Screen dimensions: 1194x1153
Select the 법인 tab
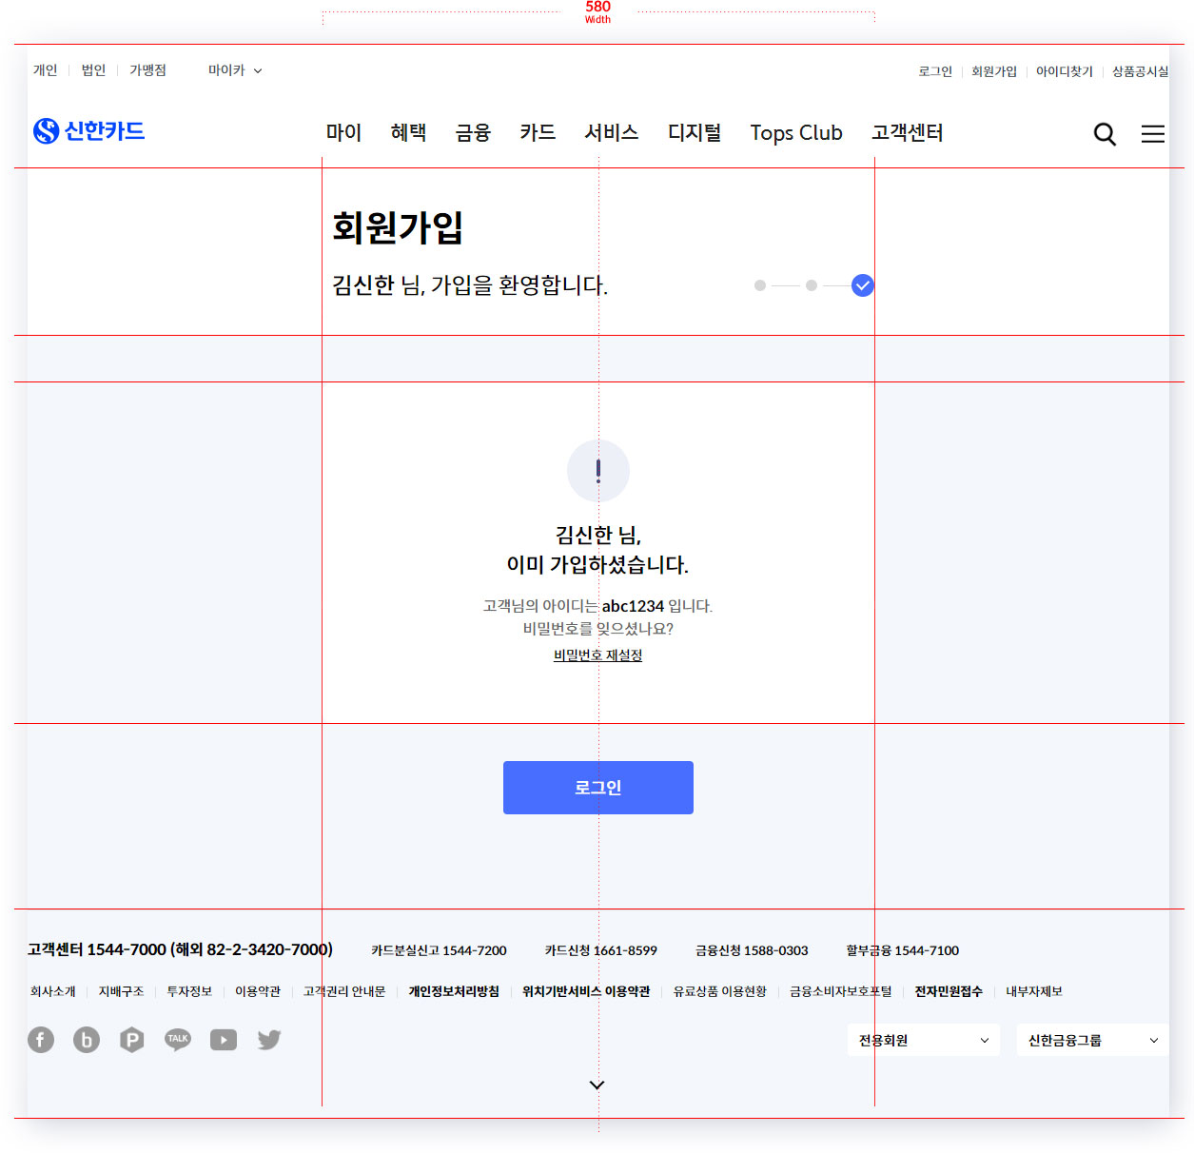(93, 70)
